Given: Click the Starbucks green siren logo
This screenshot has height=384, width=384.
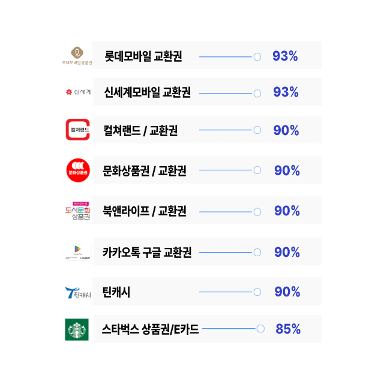Looking at the screenshot, I should pyautogui.click(x=77, y=329).
